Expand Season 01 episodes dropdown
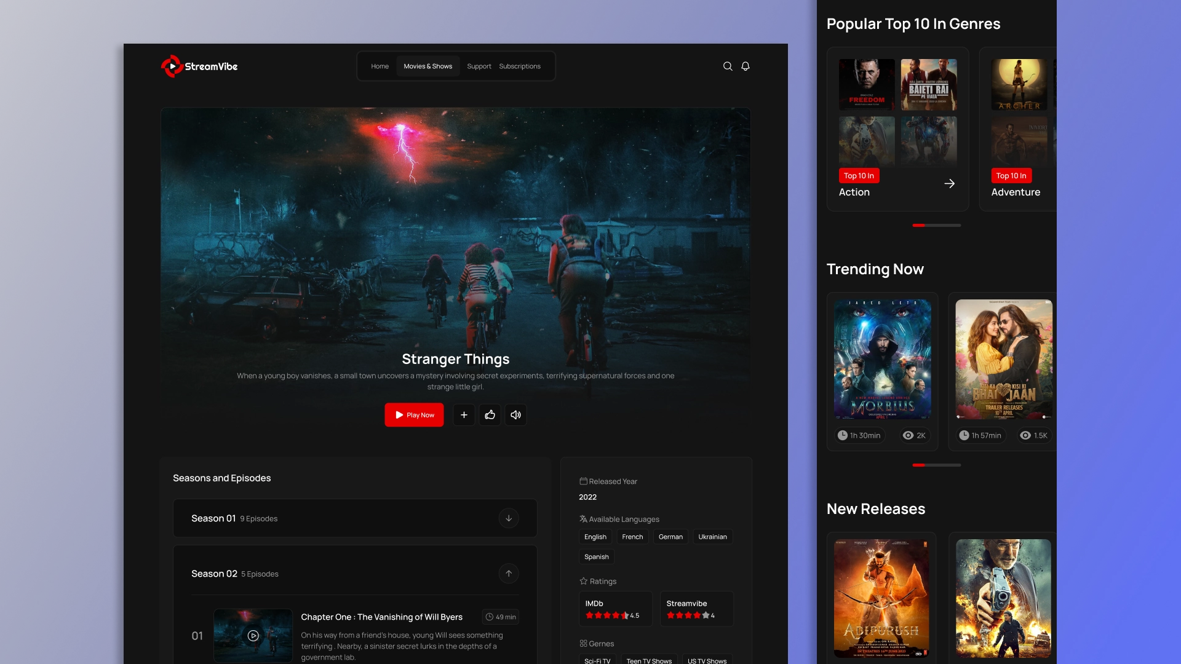The width and height of the screenshot is (1181, 664). click(x=509, y=517)
